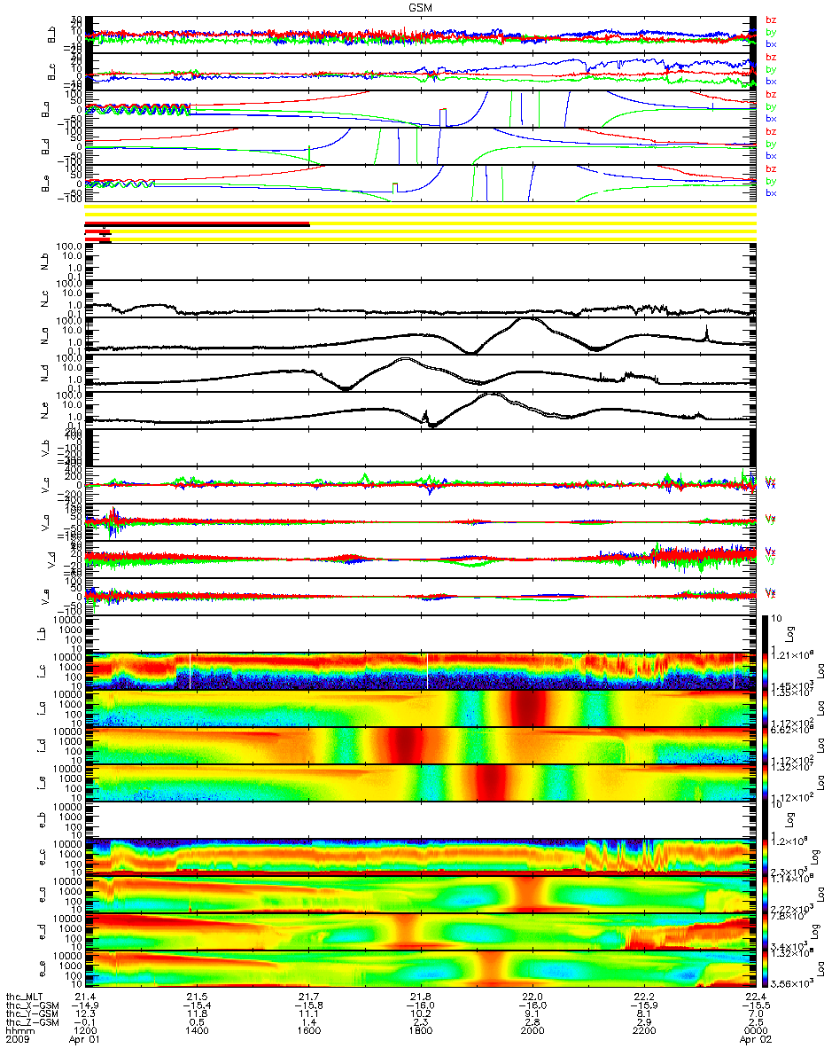The height and width of the screenshot is (1064, 824).
Task: Click the Vx legend label for the V_d panel
Action: (x=770, y=552)
